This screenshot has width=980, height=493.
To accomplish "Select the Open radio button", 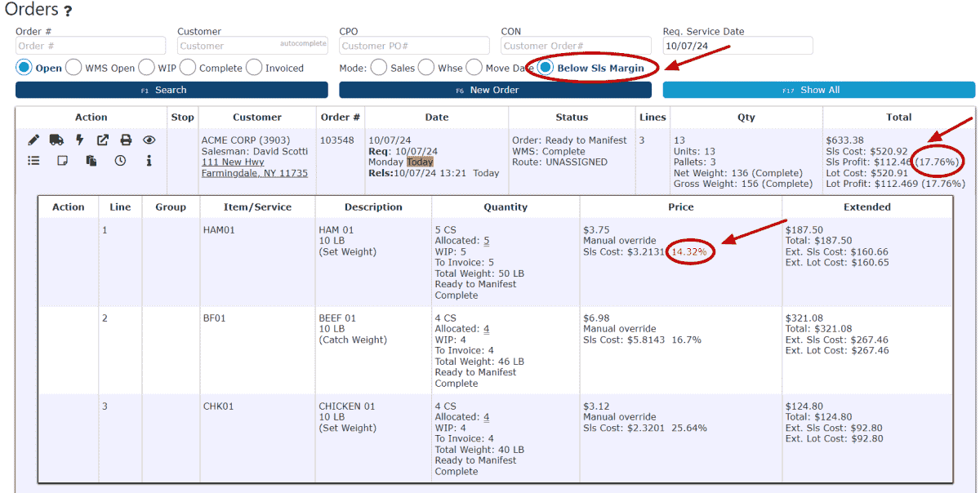I will click(x=24, y=68).
